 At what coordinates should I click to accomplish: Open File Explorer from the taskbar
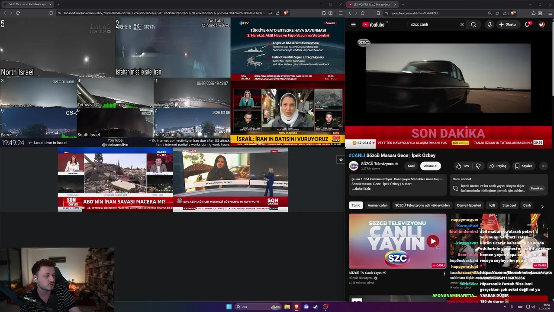point(287,307)
